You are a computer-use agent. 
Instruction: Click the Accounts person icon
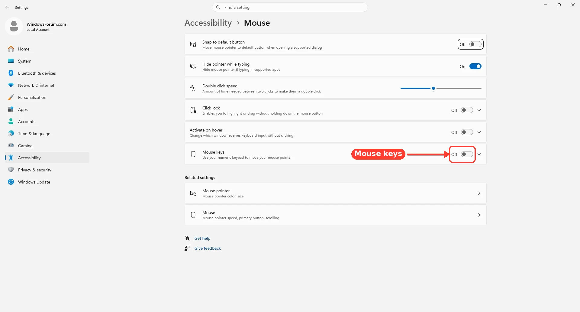[11, 121]
